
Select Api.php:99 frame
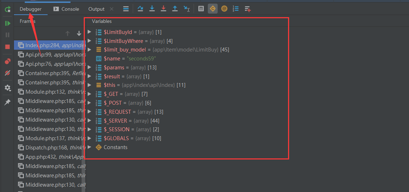click(50, 54)
